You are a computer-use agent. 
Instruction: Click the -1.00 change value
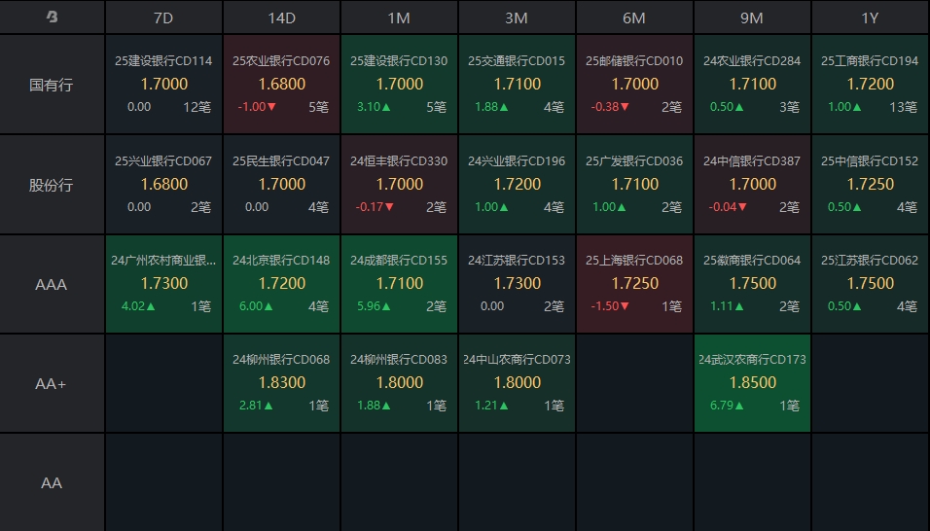257,107
